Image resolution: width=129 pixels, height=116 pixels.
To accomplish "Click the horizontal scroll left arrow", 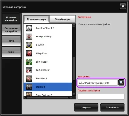I will 26,98.
